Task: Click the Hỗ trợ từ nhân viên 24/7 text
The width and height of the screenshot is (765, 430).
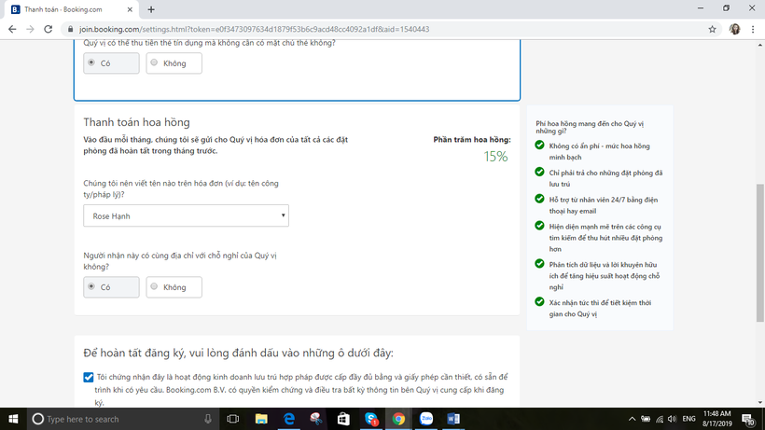Action: 603,205
